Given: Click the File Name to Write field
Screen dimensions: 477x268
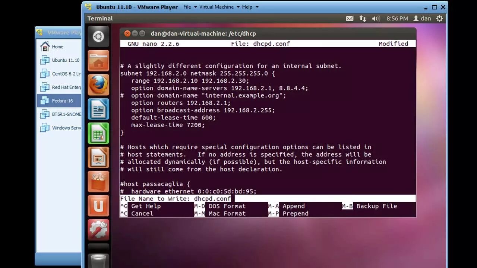Looking at the screenshot, I should (x=268, y=198).
